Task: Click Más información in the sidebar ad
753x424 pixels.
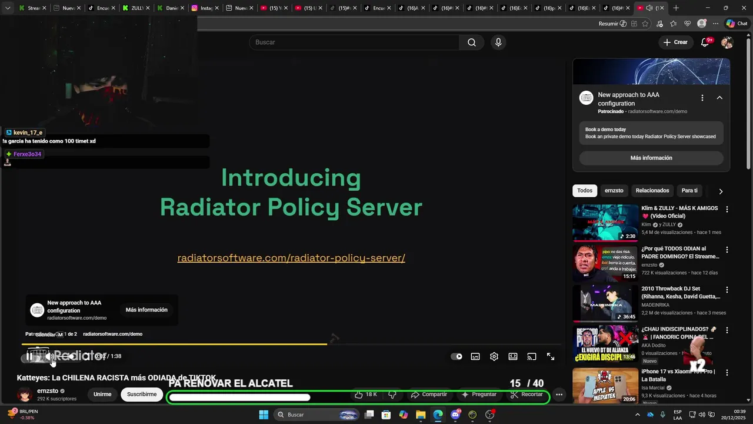Action: point(651,158)
